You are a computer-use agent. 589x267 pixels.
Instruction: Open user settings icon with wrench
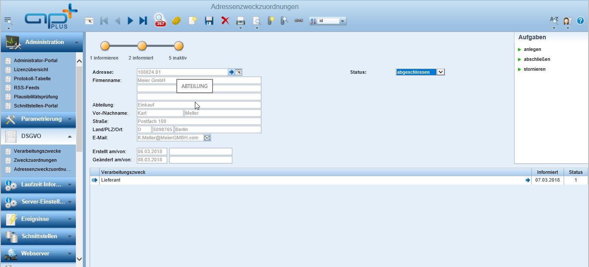click(567, 21)
